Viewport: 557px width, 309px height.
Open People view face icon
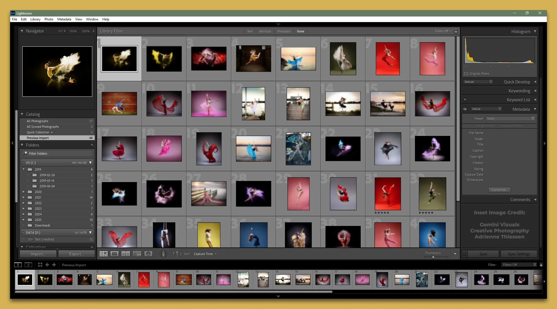pyautogui.click(x=148, y=254)
